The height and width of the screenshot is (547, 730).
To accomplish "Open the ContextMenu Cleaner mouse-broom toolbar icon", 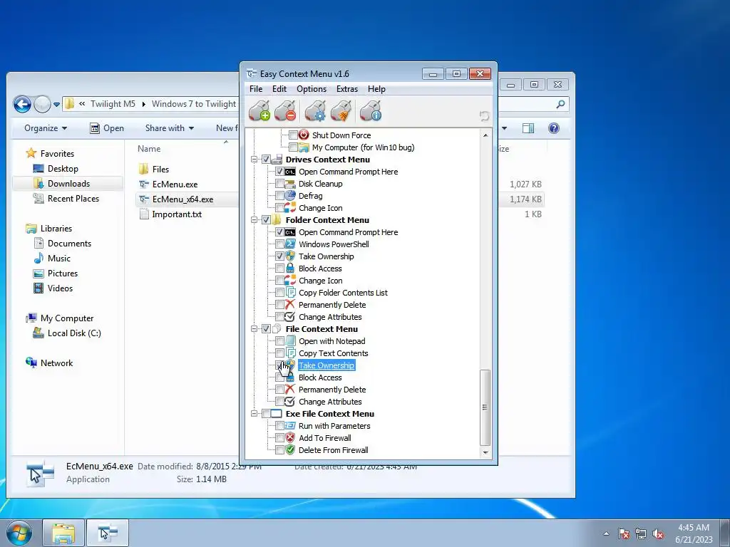I will point(341,110).
